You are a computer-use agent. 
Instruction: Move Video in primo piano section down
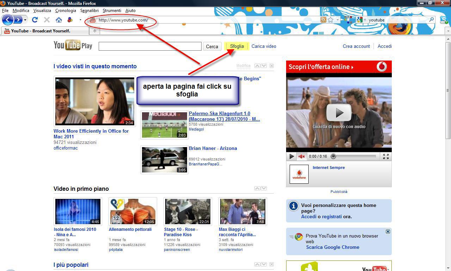[264, 188]
